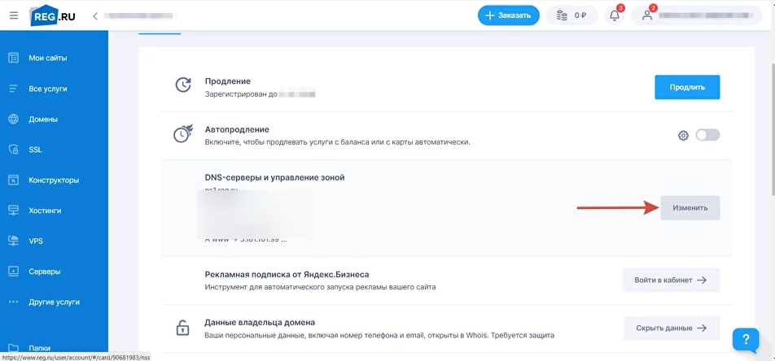Click the open padlock icon
Screen dimensions: 775x361
[183, 328]
